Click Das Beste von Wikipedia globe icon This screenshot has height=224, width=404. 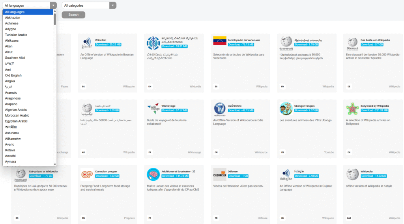352,43
